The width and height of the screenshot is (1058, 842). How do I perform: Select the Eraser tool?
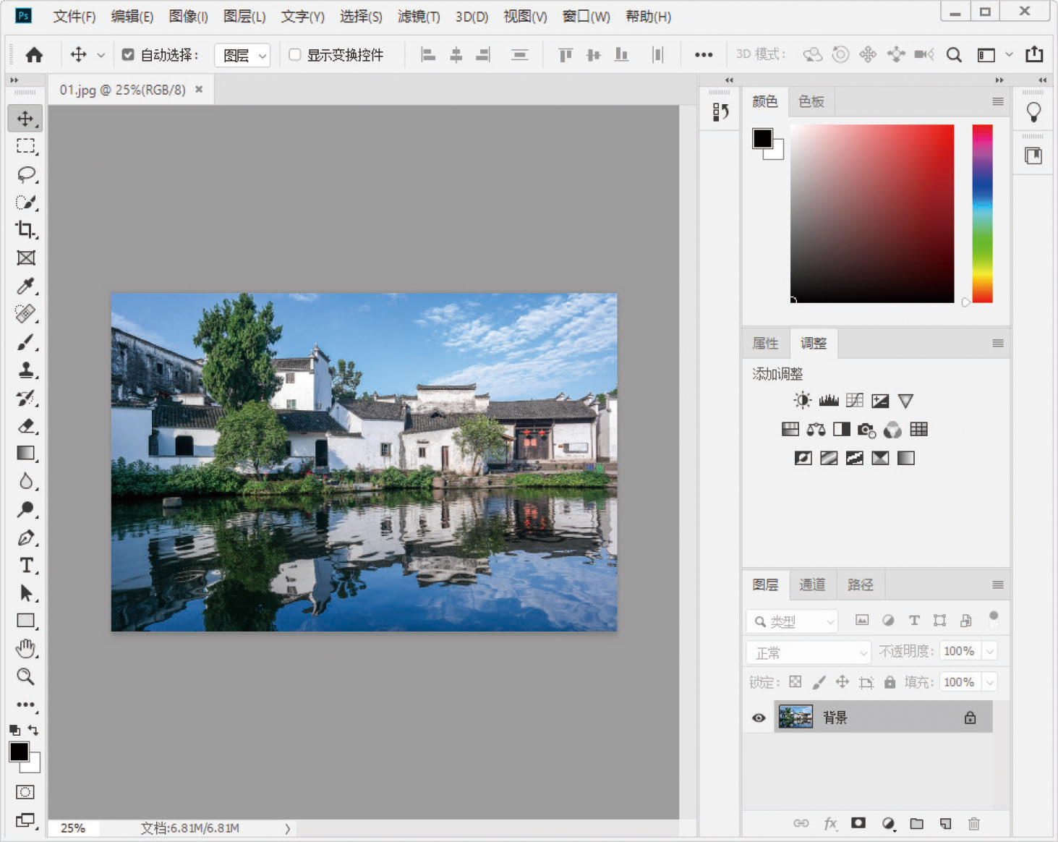point(25,425)
